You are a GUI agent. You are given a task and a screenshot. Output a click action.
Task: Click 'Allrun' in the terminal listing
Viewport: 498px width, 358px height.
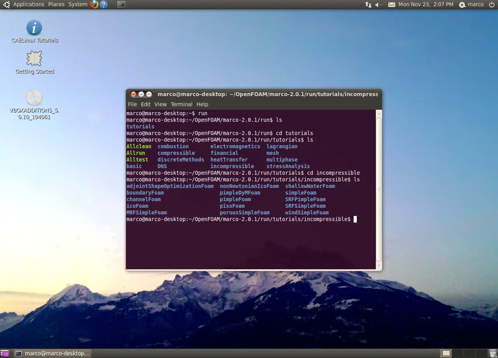pyautogui.click(x=136, y=153)
